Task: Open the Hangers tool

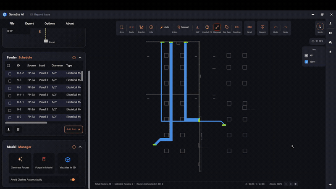Action: (x=262, y=29)
